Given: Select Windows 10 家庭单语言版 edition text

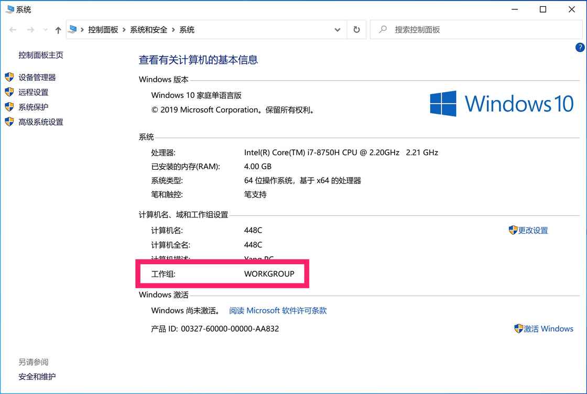Looking at the screenshot, I should pos(196,95).
